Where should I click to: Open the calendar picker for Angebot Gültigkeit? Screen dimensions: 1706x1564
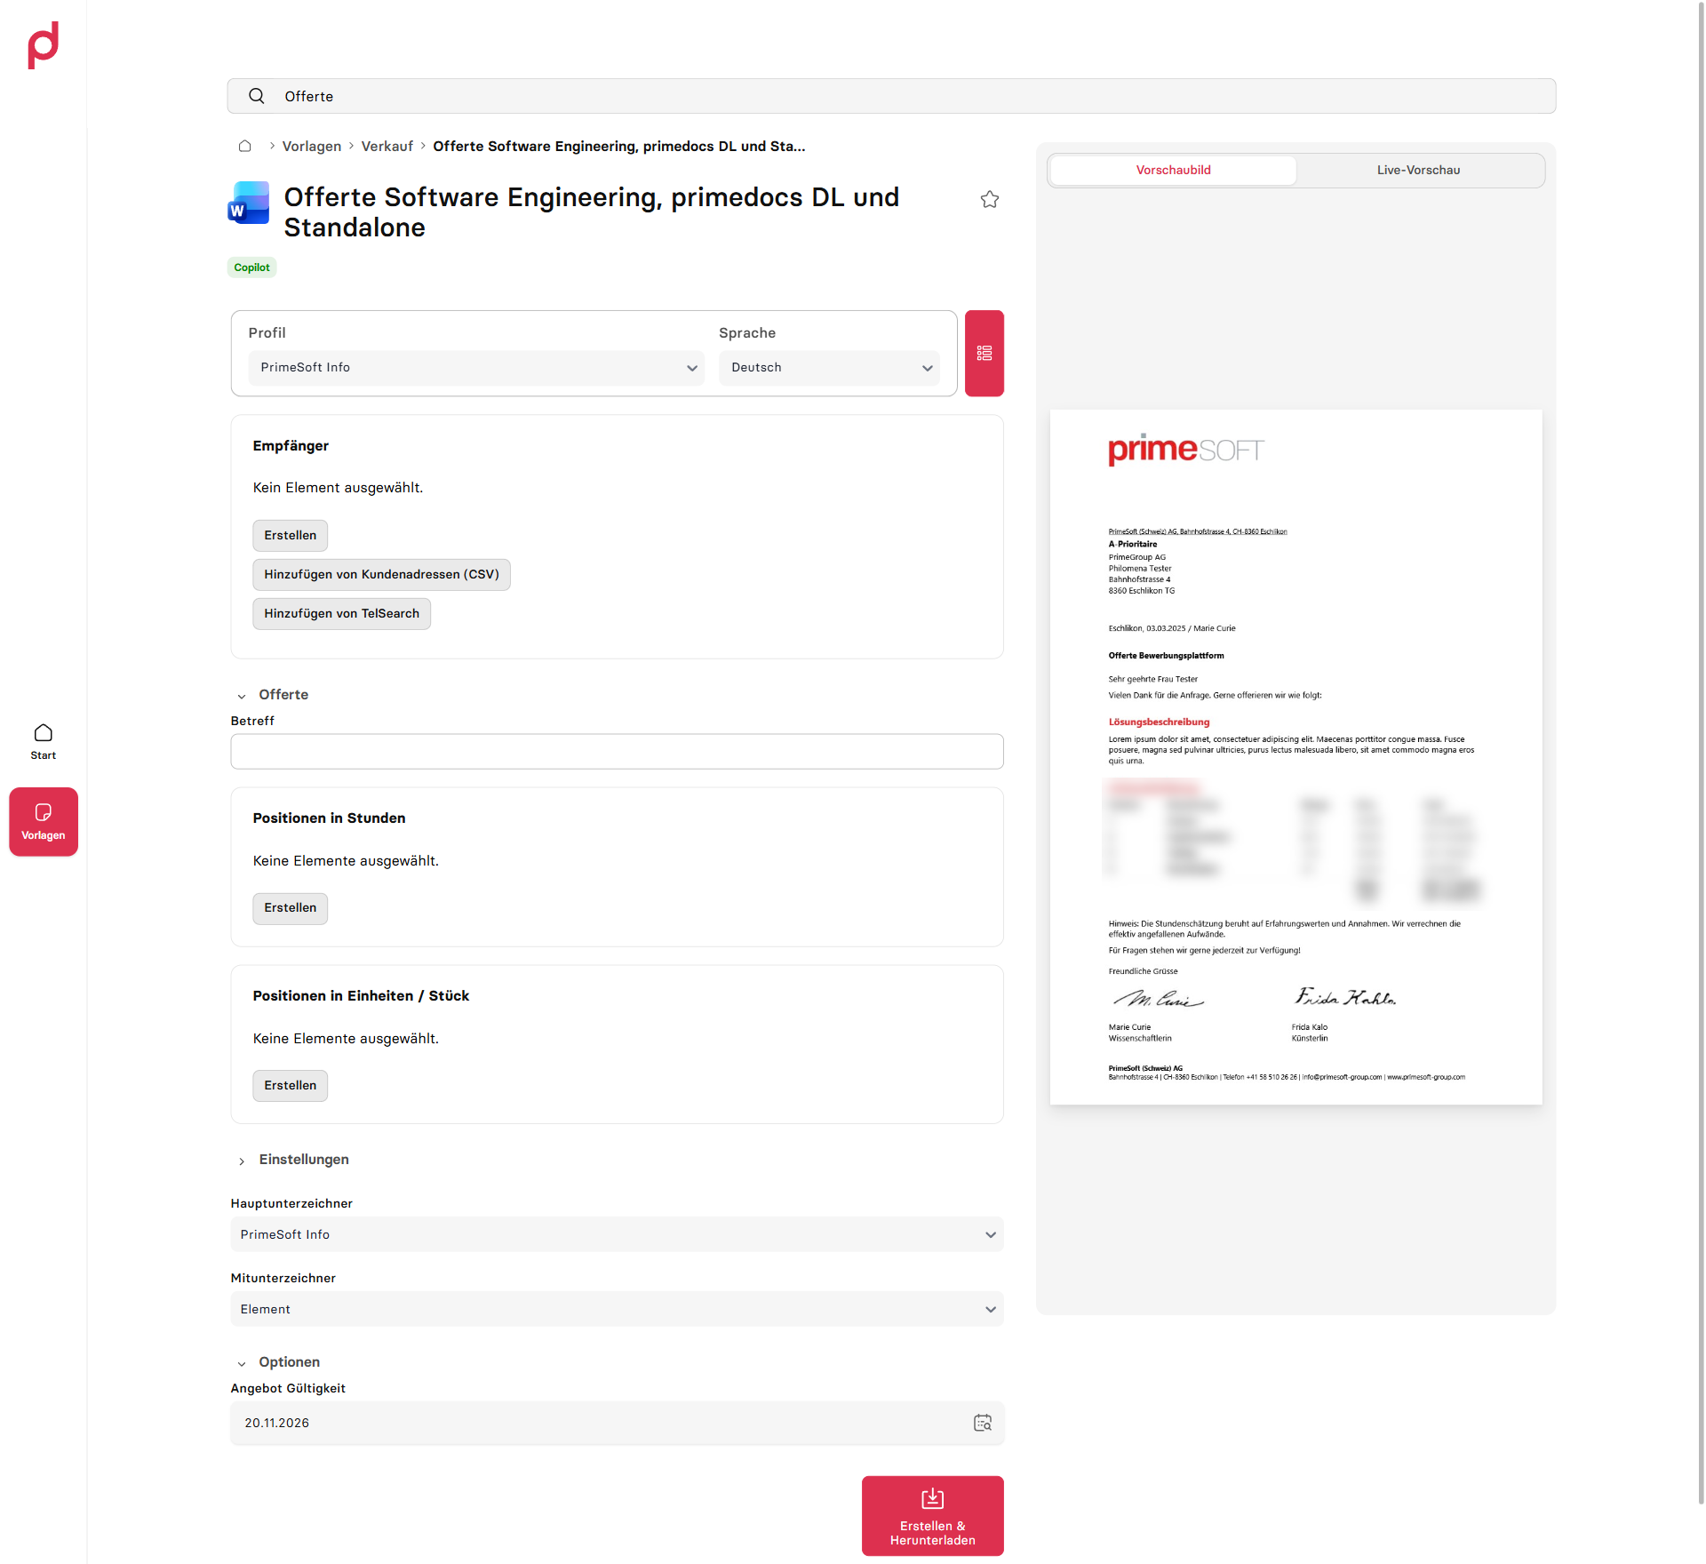coord(983,1423)
